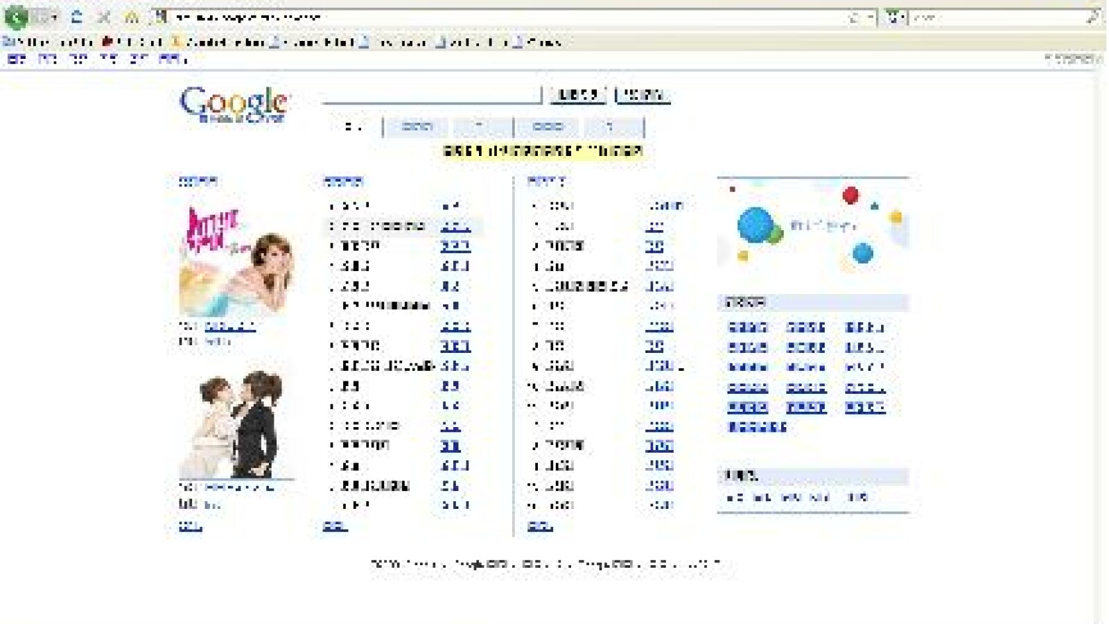The image size is (1109, 624).
Task: Click the browser stop loading X icon
Action: coord(104,17)
